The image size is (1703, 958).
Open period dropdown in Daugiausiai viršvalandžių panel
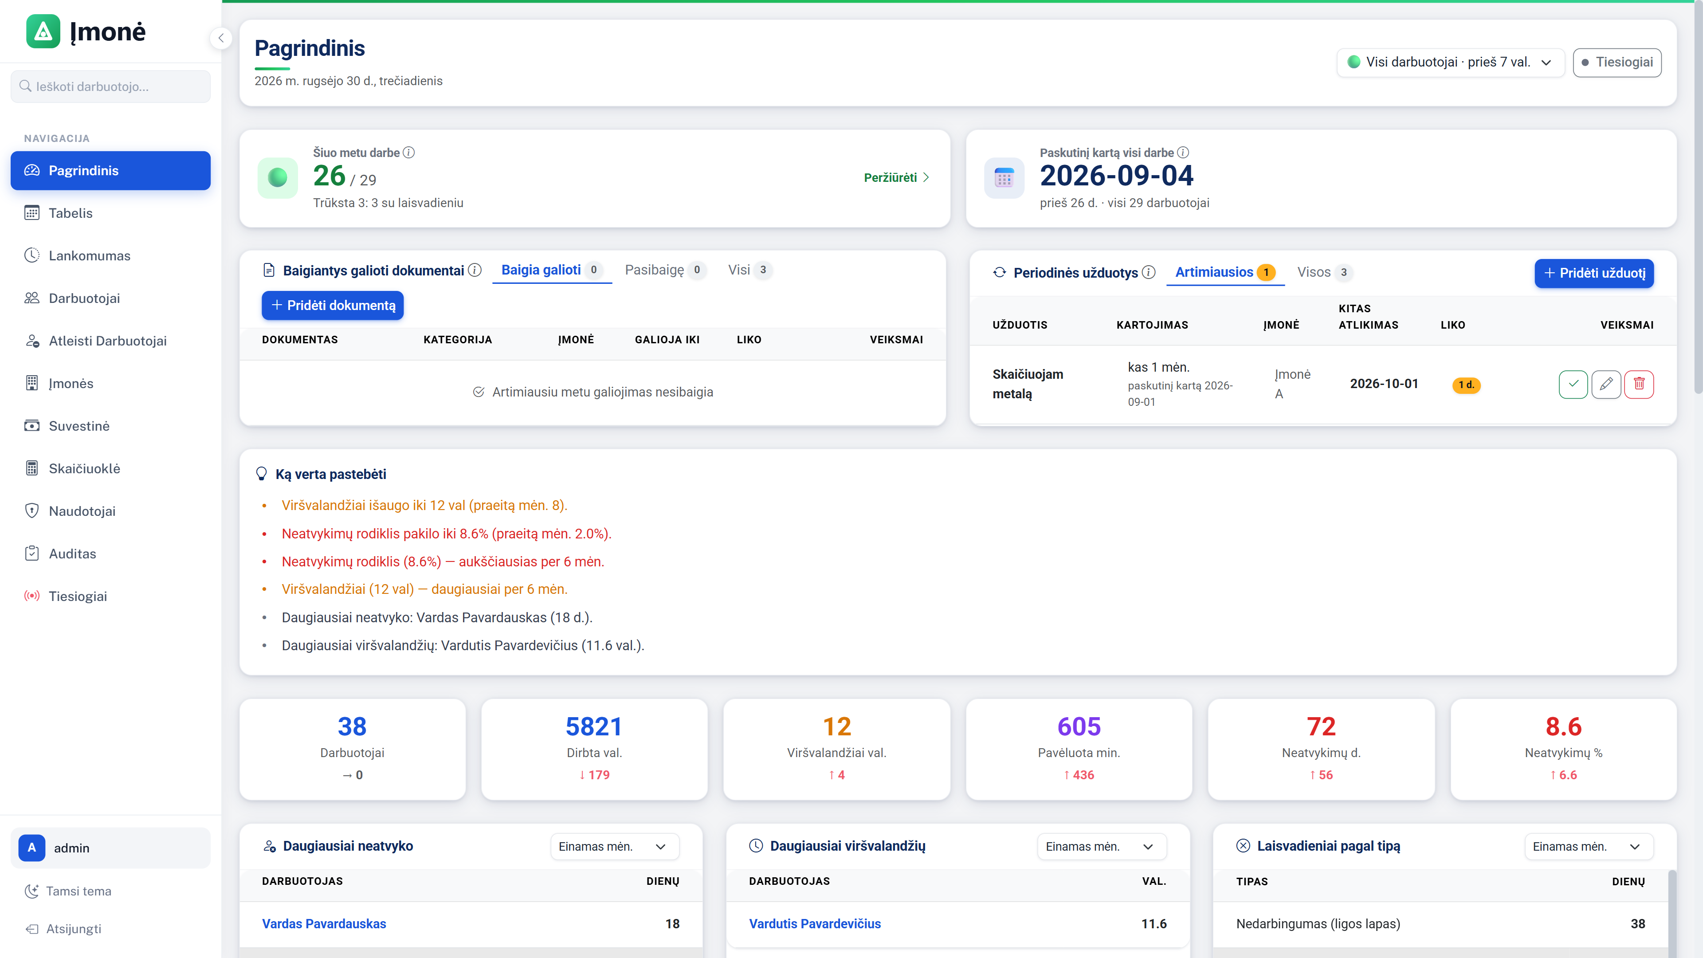pyautogui.click(x=1101, y=846)
